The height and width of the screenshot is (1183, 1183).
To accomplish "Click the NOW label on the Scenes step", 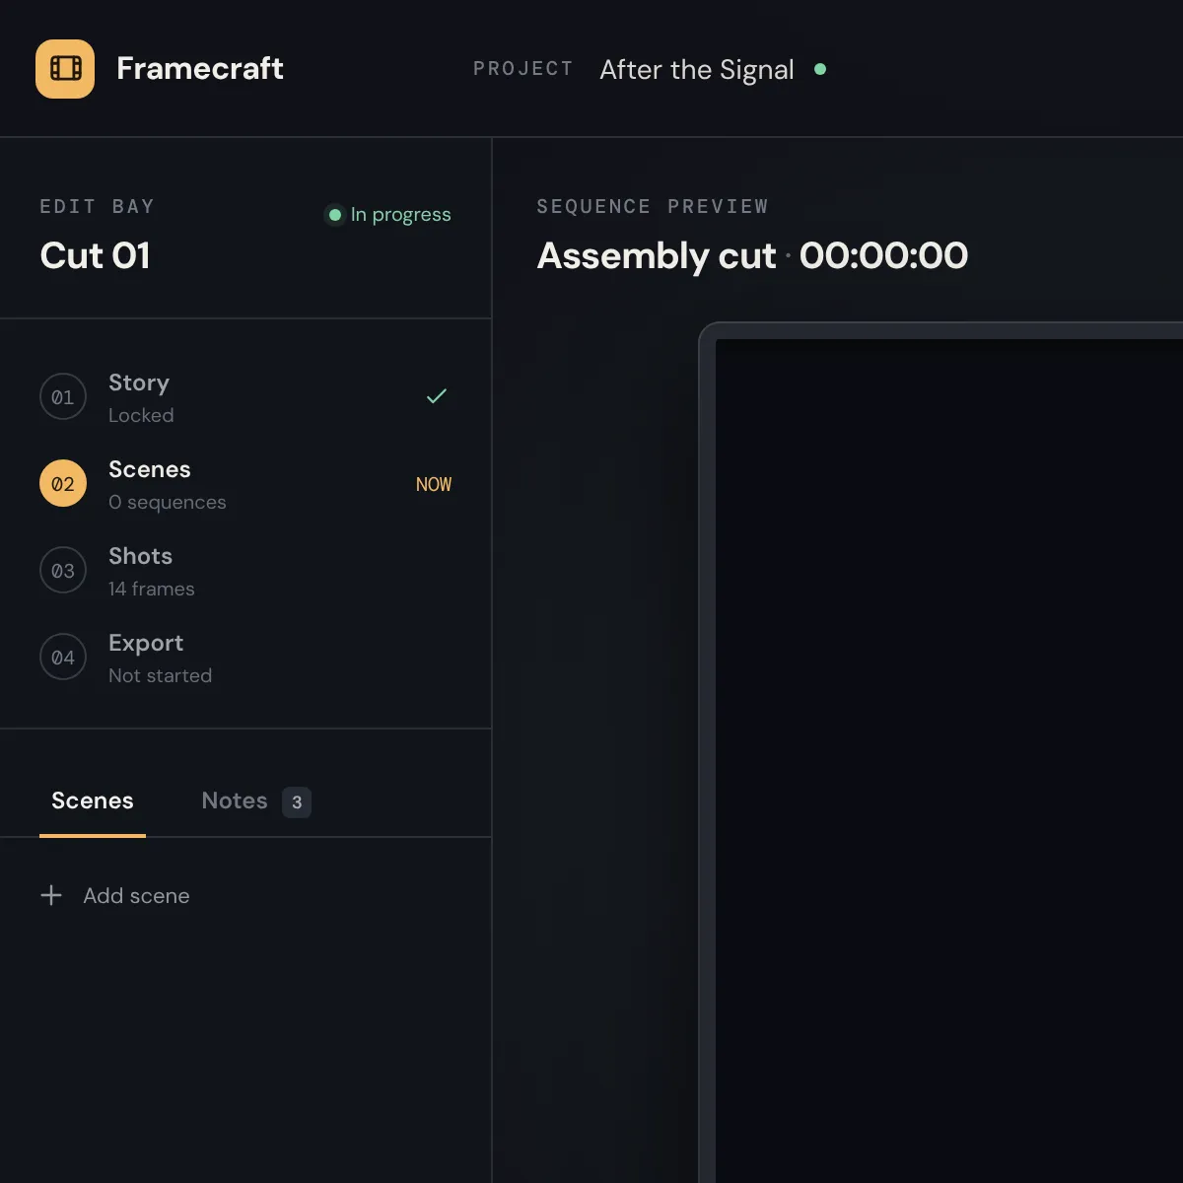I will (x=434, y=484).
